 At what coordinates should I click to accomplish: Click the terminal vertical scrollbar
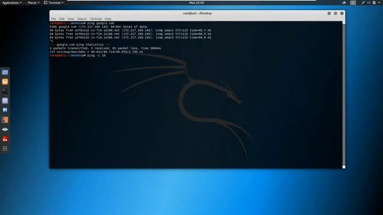pos(344,94)
